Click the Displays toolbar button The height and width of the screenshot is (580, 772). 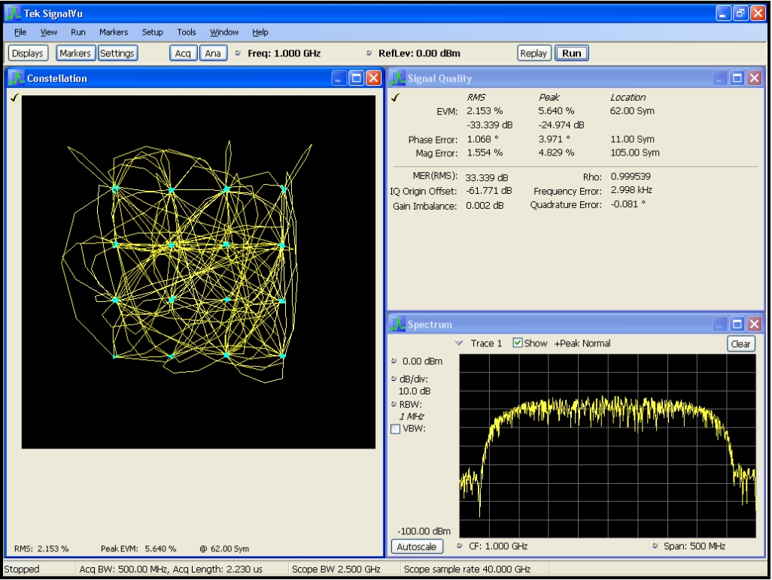(28, 53)
